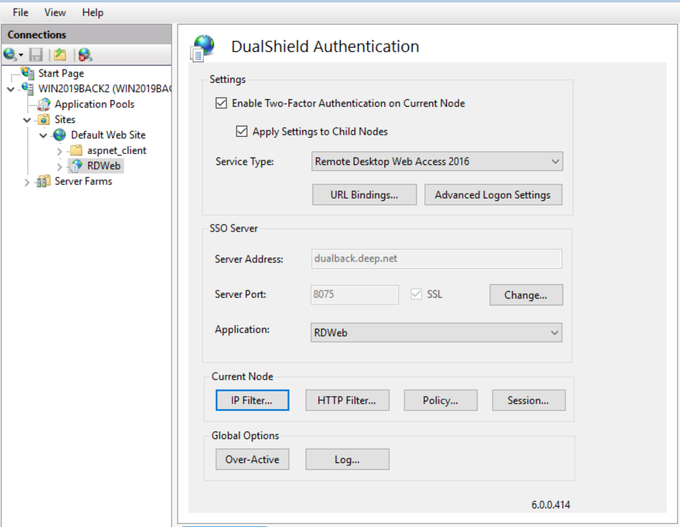Click the Delete Connection icon with red X
Screen dimensions: 680x527
coord(85,54)
